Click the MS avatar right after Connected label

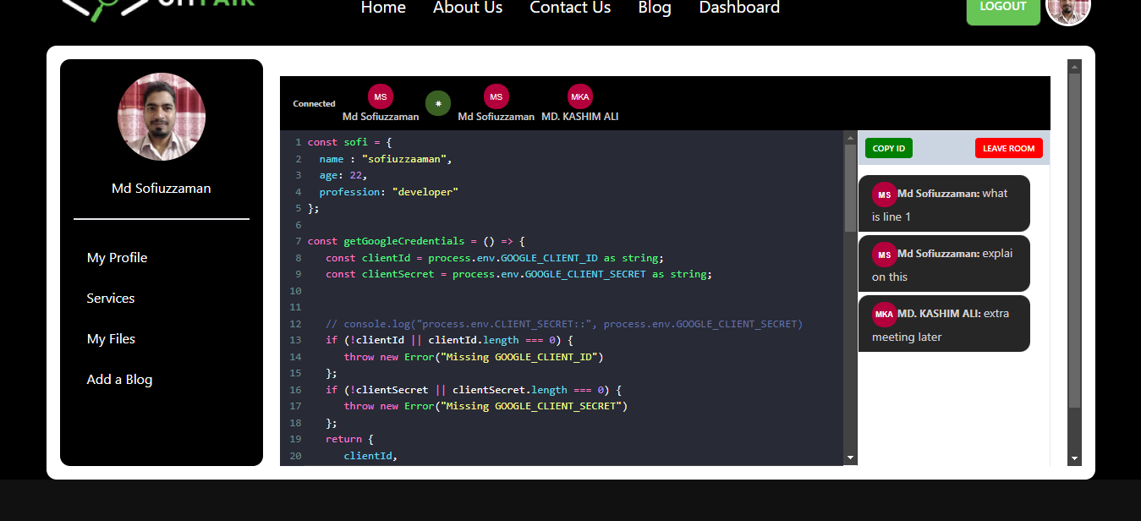pos(381,96)
